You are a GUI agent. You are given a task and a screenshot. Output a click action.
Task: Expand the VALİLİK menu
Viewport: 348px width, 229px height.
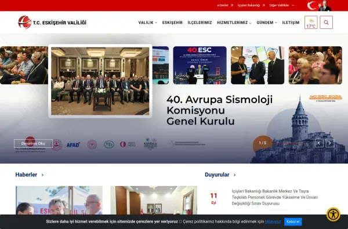click(147, 23)
